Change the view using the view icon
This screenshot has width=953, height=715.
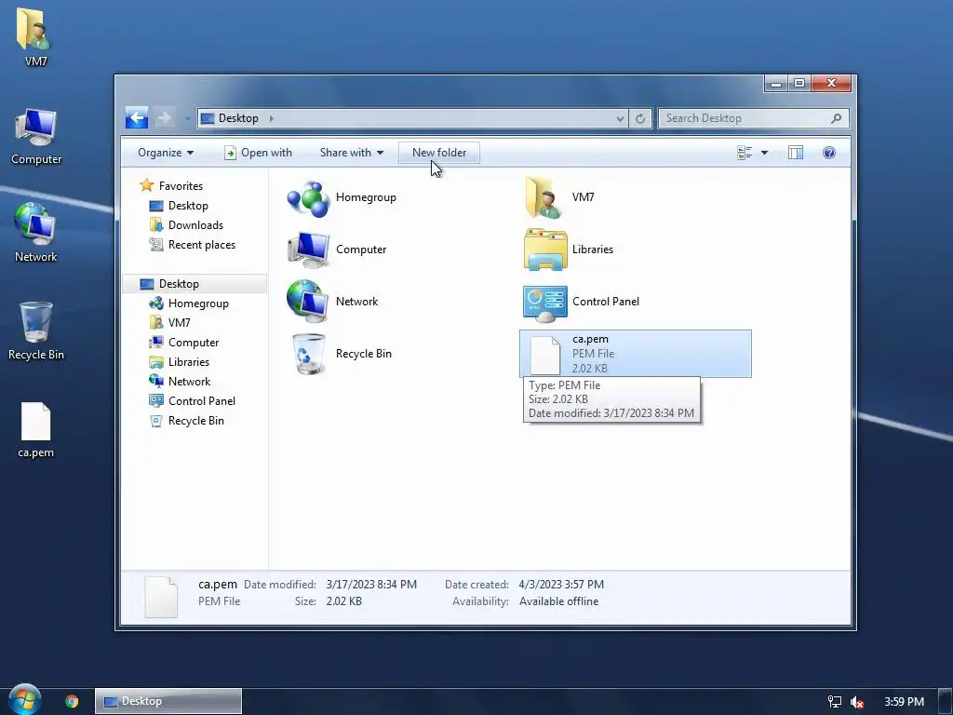(745, 153)
